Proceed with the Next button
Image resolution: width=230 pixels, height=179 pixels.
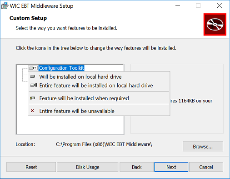pos(171,167)
